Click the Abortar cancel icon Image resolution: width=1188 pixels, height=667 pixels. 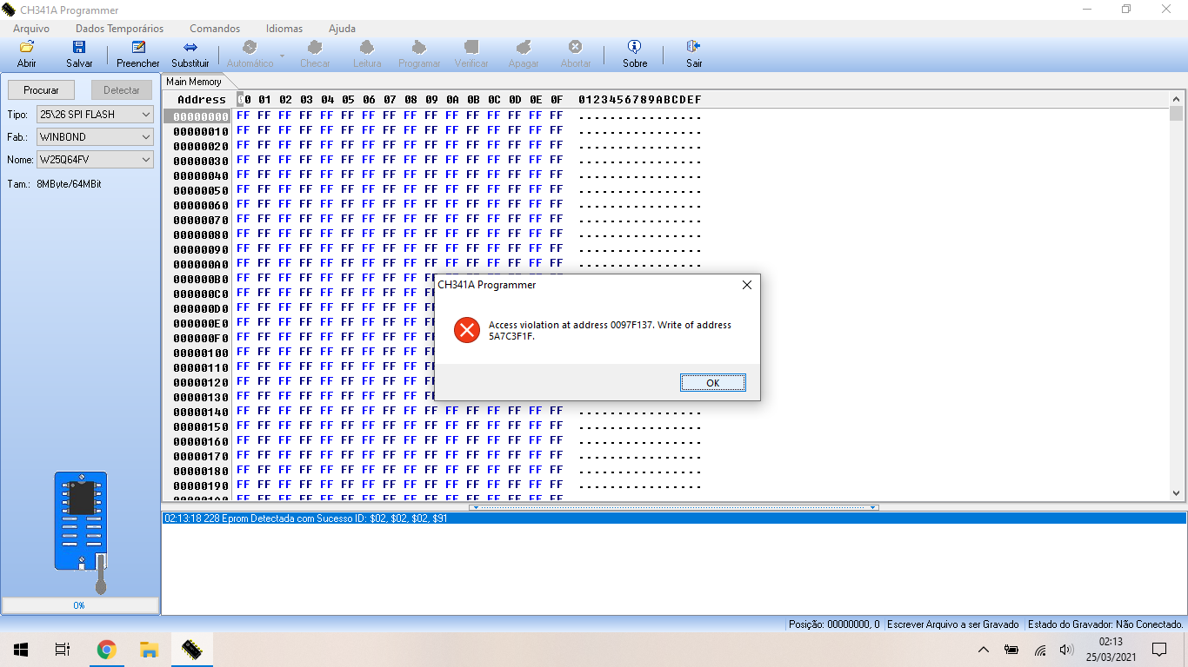coord(576,47)
